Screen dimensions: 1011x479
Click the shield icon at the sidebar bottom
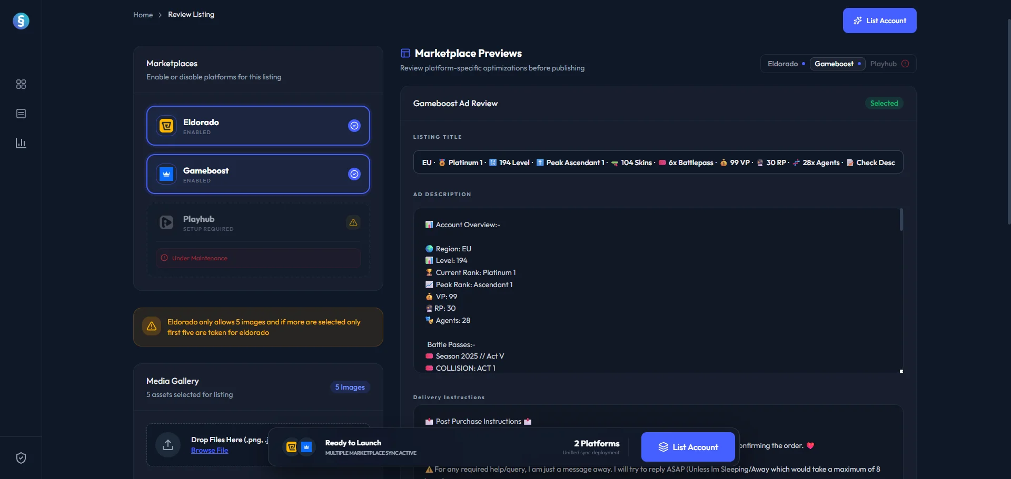coord(21,458)
